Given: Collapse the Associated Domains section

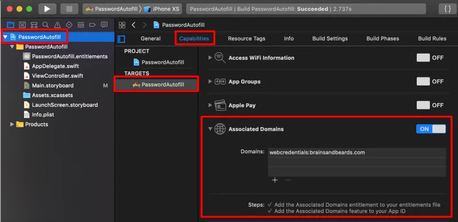Looking at the screenshot, I should click(x=210, y=129).
